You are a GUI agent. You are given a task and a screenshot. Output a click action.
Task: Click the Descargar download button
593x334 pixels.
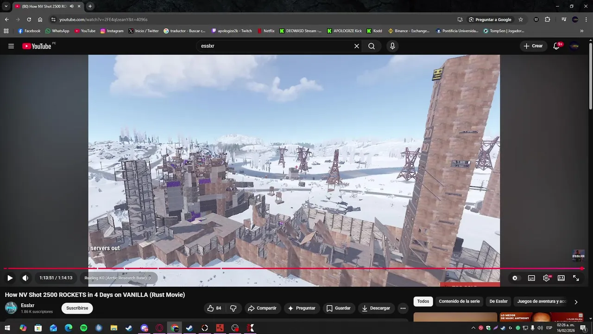[x=376, y=308]
